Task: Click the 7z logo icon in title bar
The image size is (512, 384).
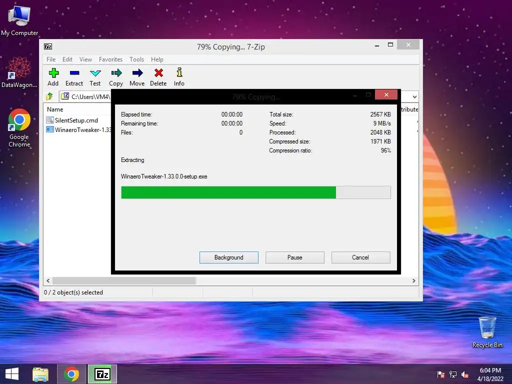Action: click(48, 46)
